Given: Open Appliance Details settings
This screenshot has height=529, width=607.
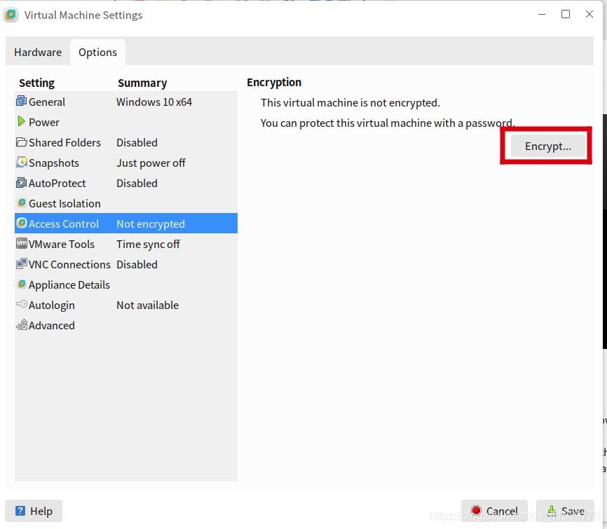Looking at the screenshot, I should coord(126,284).
